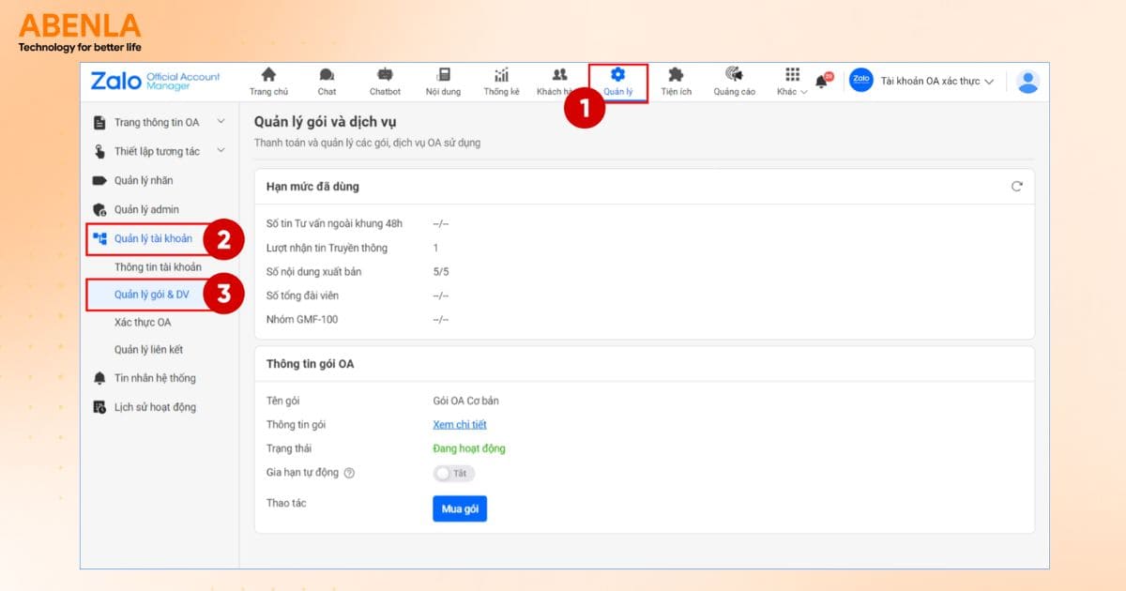Viewport: 1126px width, 591px height.
Task: Click the Gói OA Cơ bản value
Action: (x=466, y=401)
